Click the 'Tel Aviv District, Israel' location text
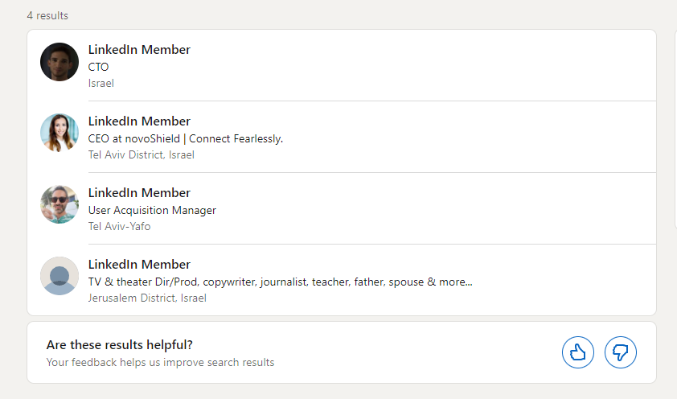 (141, 154)
